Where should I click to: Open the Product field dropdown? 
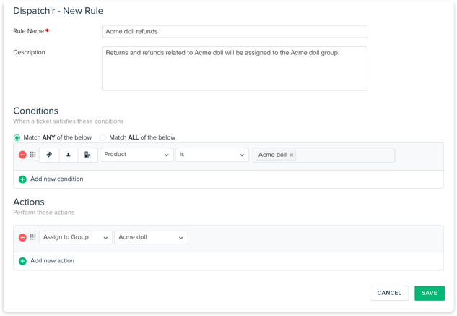click(136, 155)
